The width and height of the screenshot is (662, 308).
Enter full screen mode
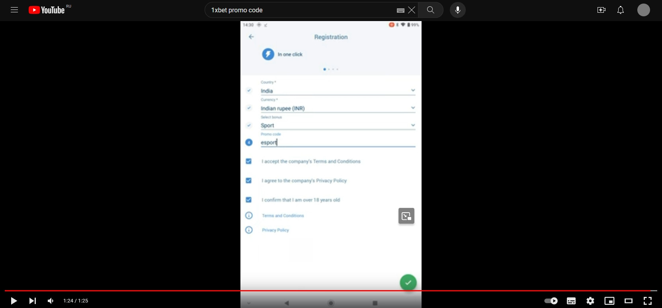648,301
